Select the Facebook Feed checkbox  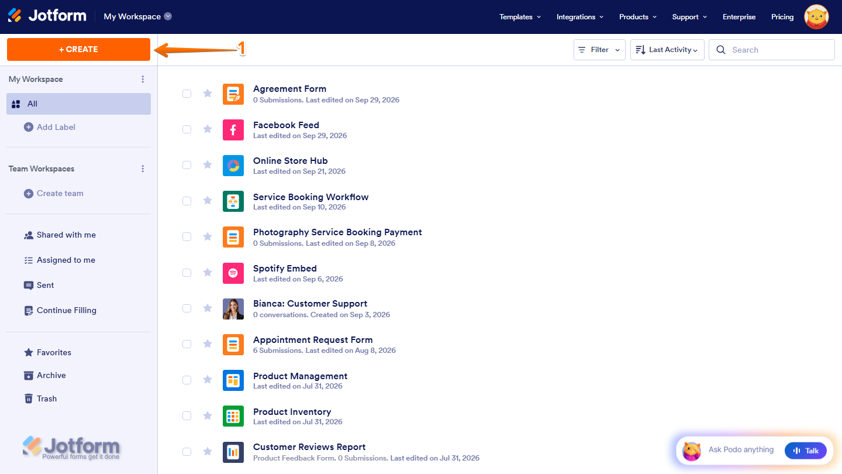point(187,129)
